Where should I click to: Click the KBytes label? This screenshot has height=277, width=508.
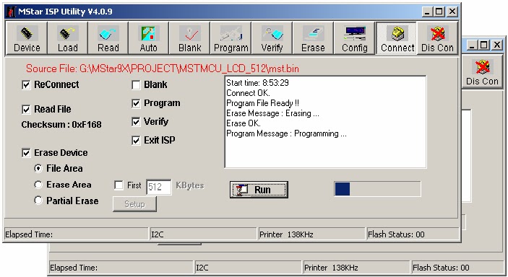tap(190, 185)
